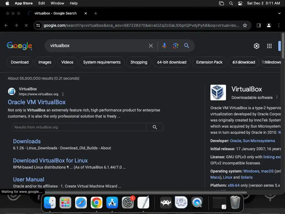
Task: Click the Oracle developer link
Action: [235, 141]
